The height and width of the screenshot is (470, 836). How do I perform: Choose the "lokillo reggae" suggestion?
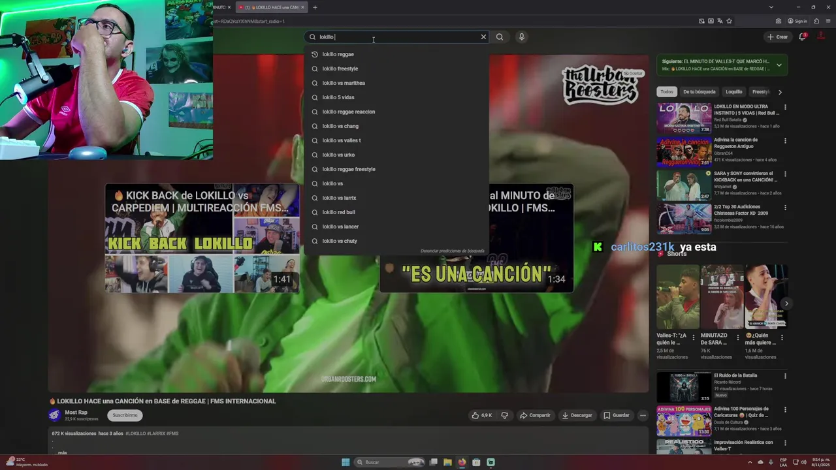coord(396,54)
